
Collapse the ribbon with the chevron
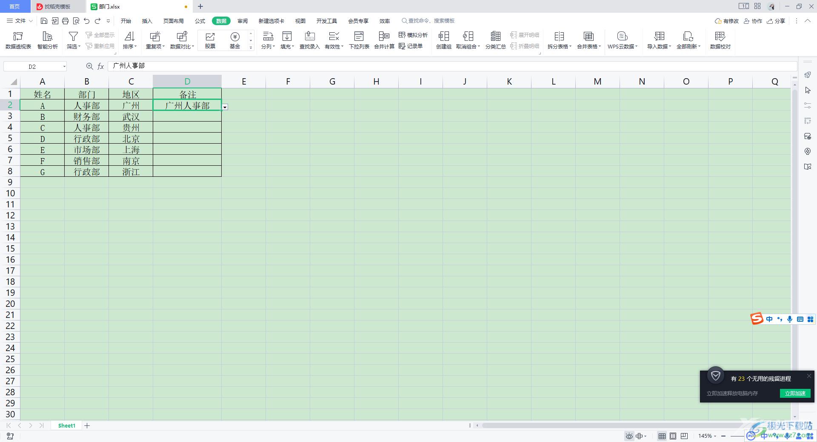pos(807,21)
